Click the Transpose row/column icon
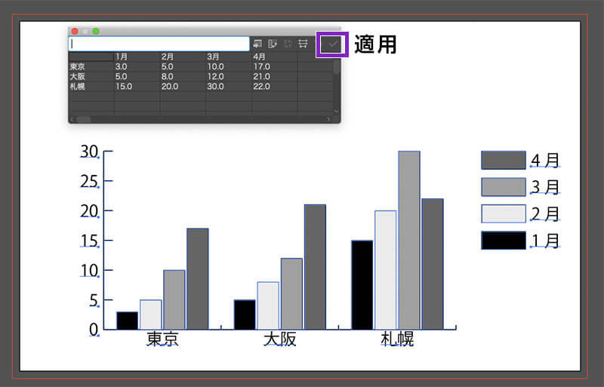Screen dimensions: 604x387 tap(273, 44)
